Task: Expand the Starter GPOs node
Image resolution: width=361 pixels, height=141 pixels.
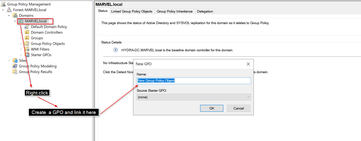Action: click(21, 55)
